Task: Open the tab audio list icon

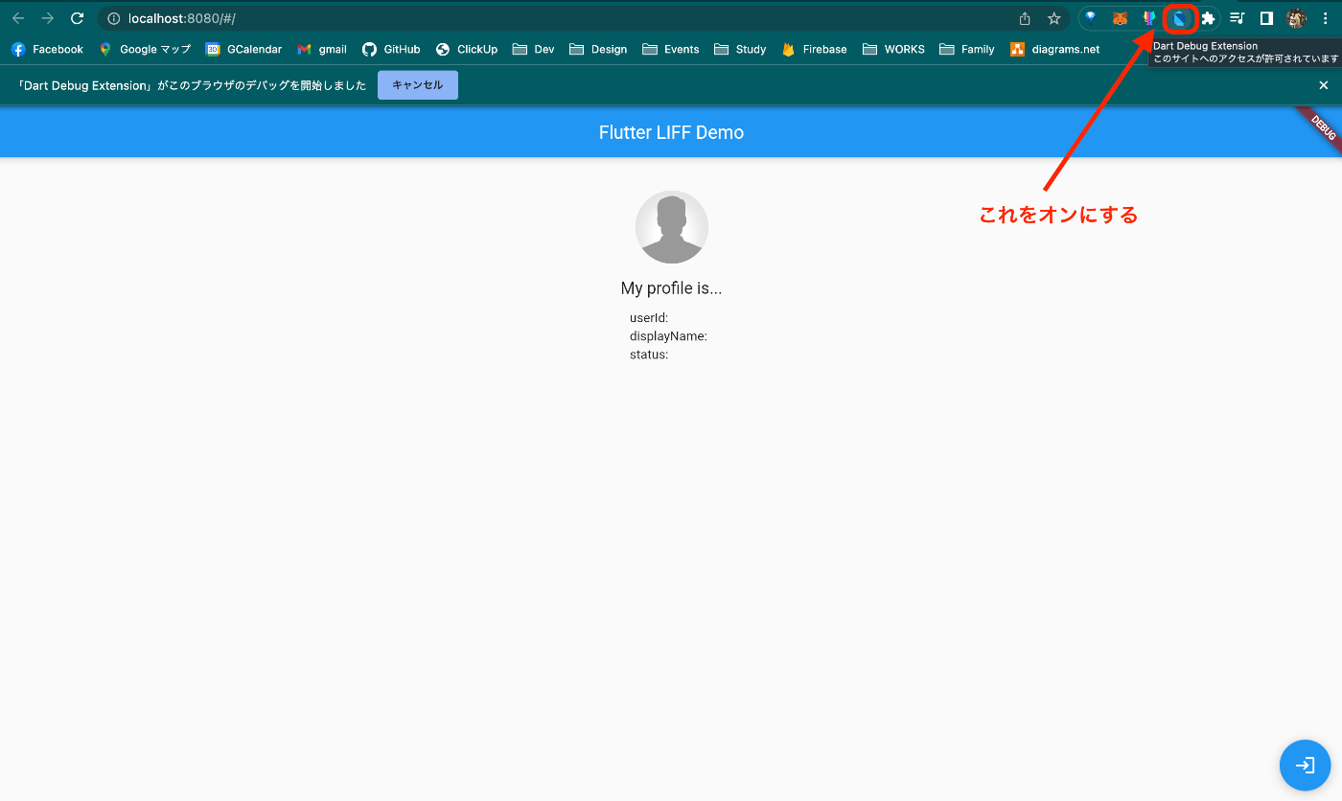Action: (1237, 18)
